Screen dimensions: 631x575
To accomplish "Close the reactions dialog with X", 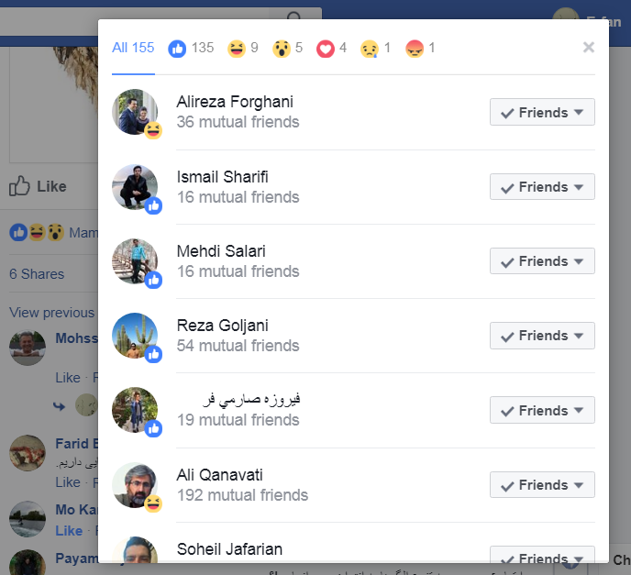I will 588,48.
